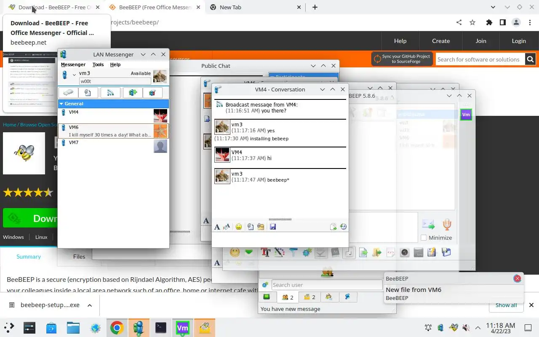539x337 pixels.
Task: Expand hidden system tray icons arrow
Action: click(478, 328)
